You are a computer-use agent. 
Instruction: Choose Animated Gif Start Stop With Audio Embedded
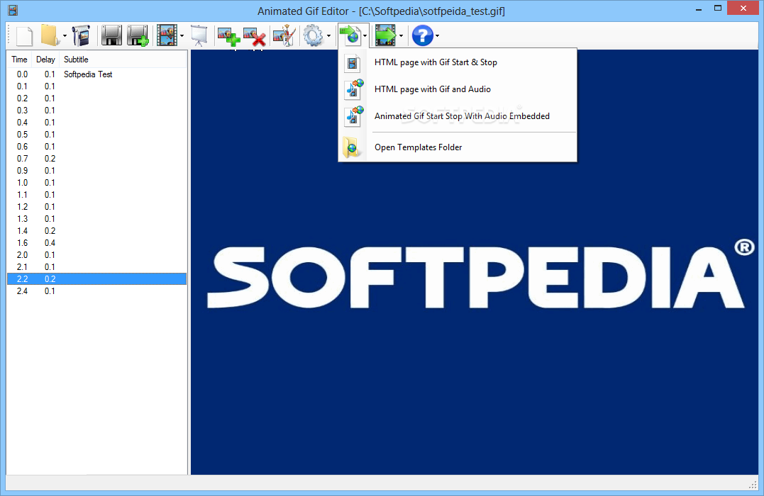[x=458, y=115]
